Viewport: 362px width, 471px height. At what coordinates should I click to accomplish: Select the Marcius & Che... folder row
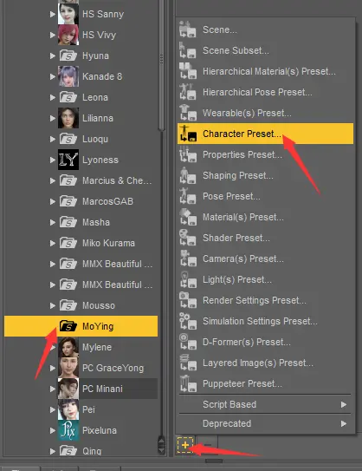pyautogui.click(x=81, y=180)
